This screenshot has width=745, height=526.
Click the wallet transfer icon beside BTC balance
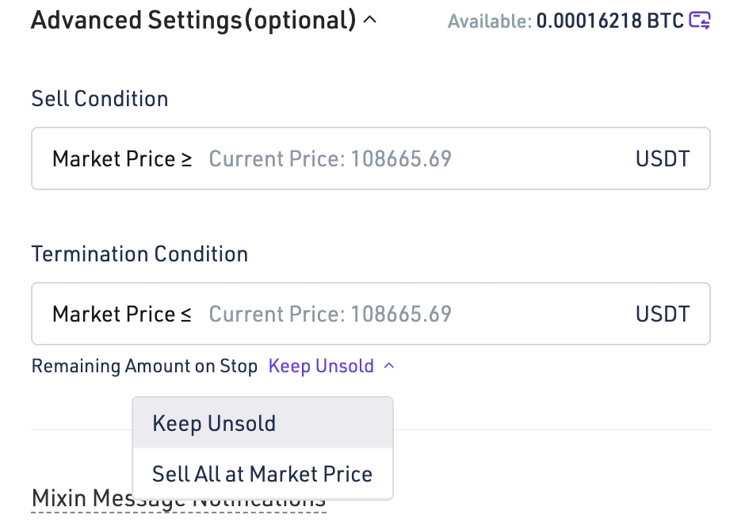point(699,20)
